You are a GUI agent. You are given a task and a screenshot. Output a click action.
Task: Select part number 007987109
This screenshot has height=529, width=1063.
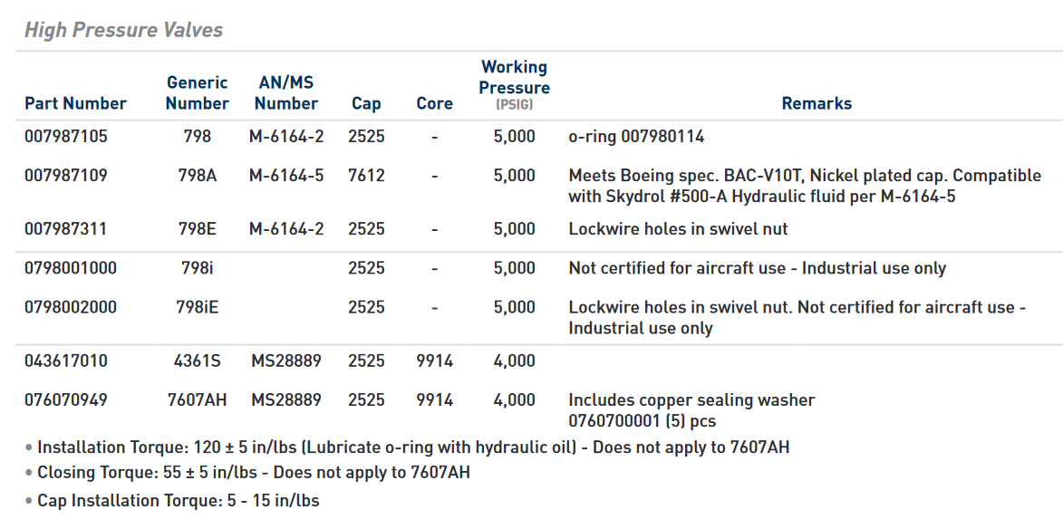(x=66, y=176)
